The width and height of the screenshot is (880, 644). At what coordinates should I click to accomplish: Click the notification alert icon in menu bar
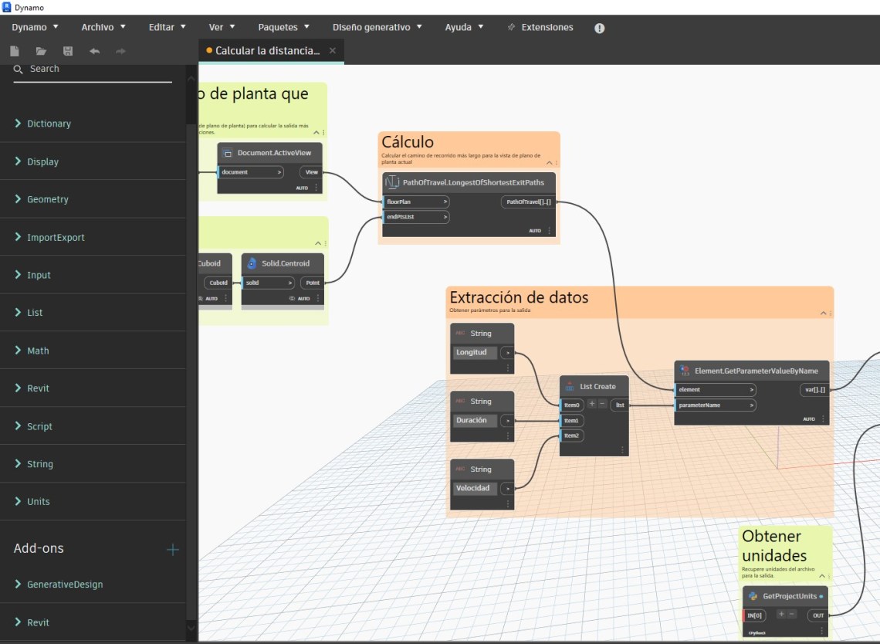[x=600, y=28]
